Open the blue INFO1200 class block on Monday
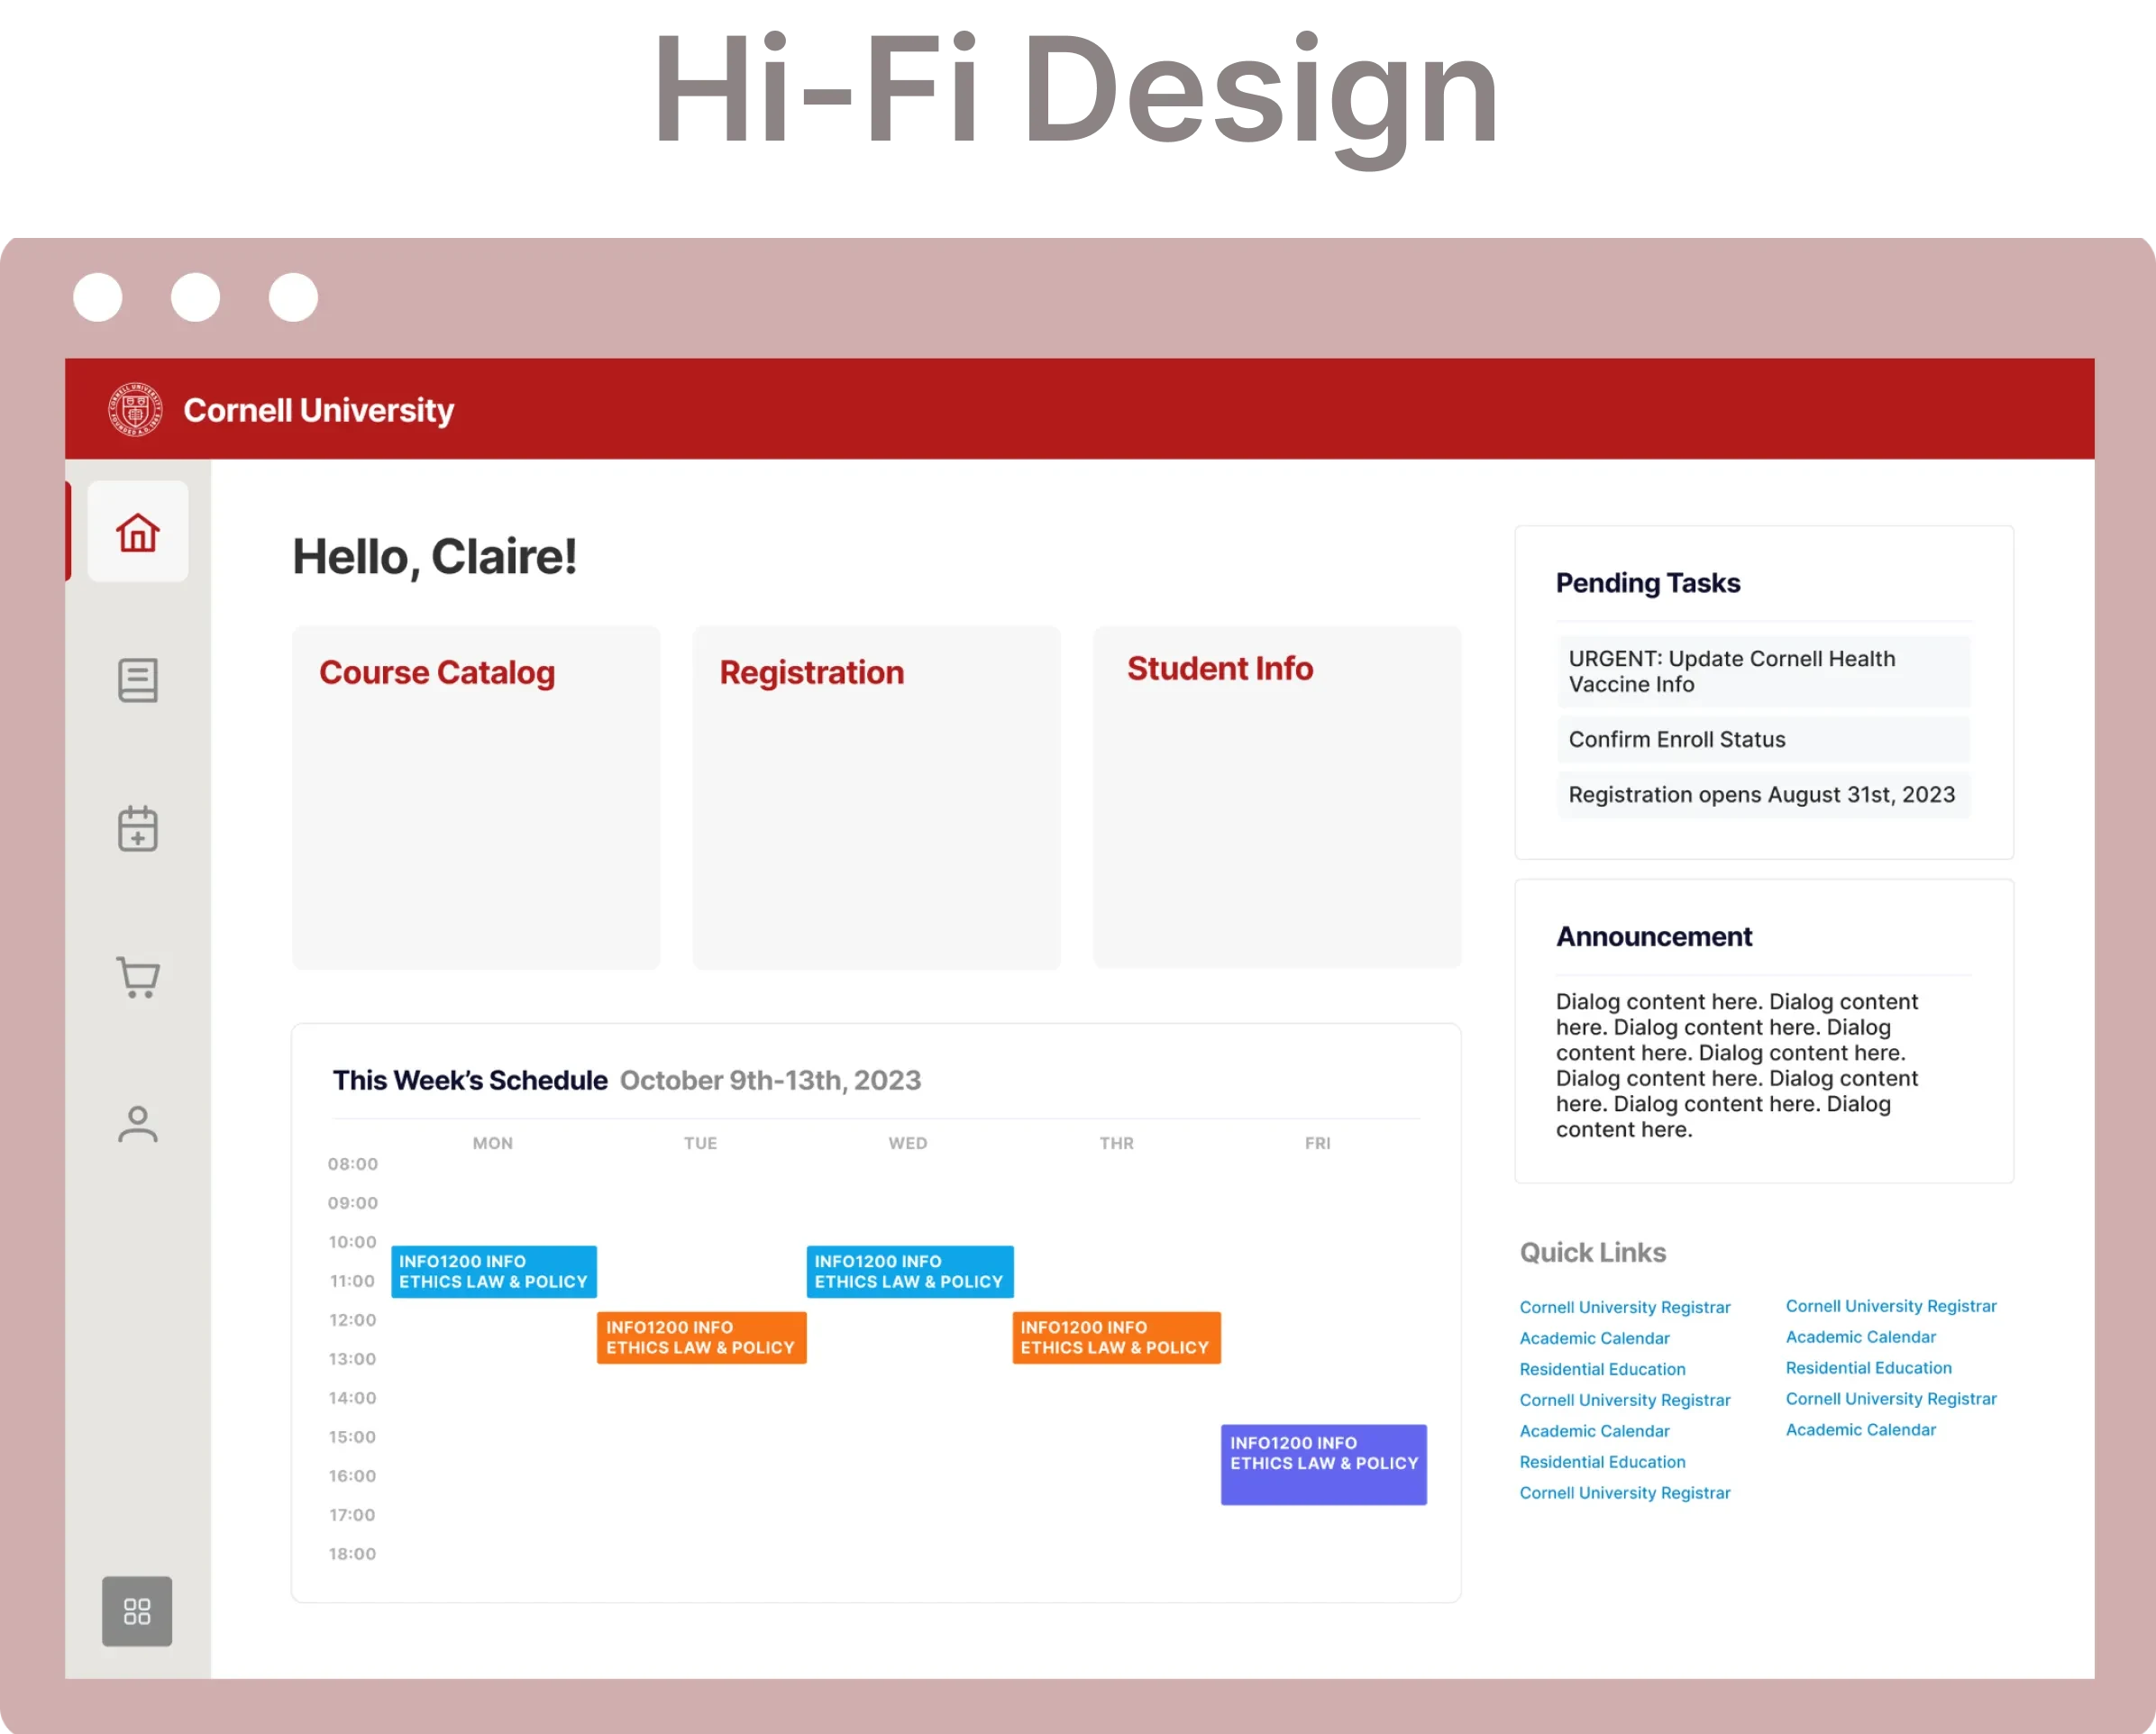Viewport: 2156px width, 1734px height. click(x=494, y=1272)
